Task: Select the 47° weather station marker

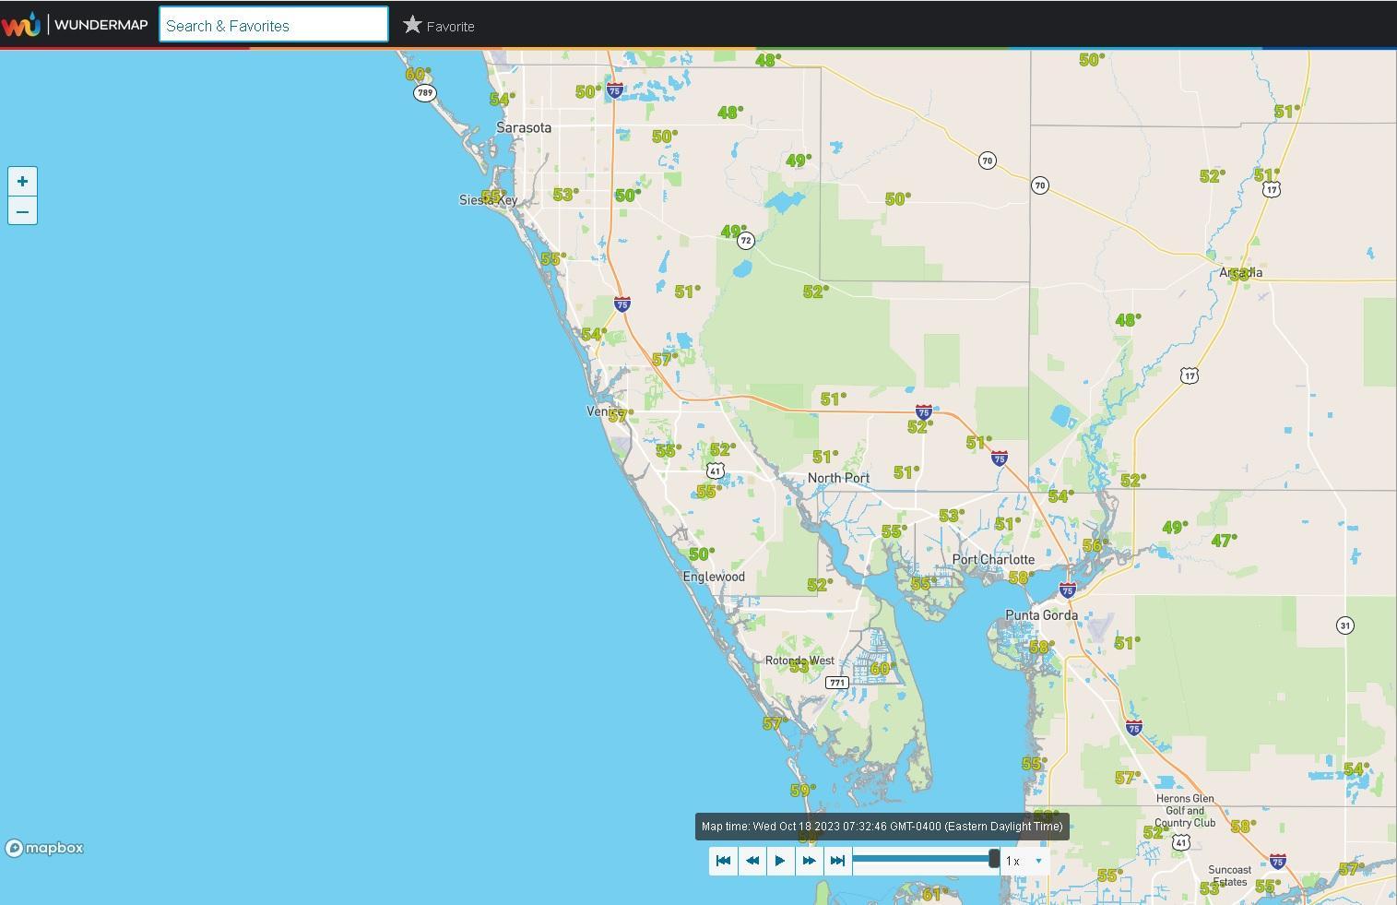Action: click(1224, 541)
